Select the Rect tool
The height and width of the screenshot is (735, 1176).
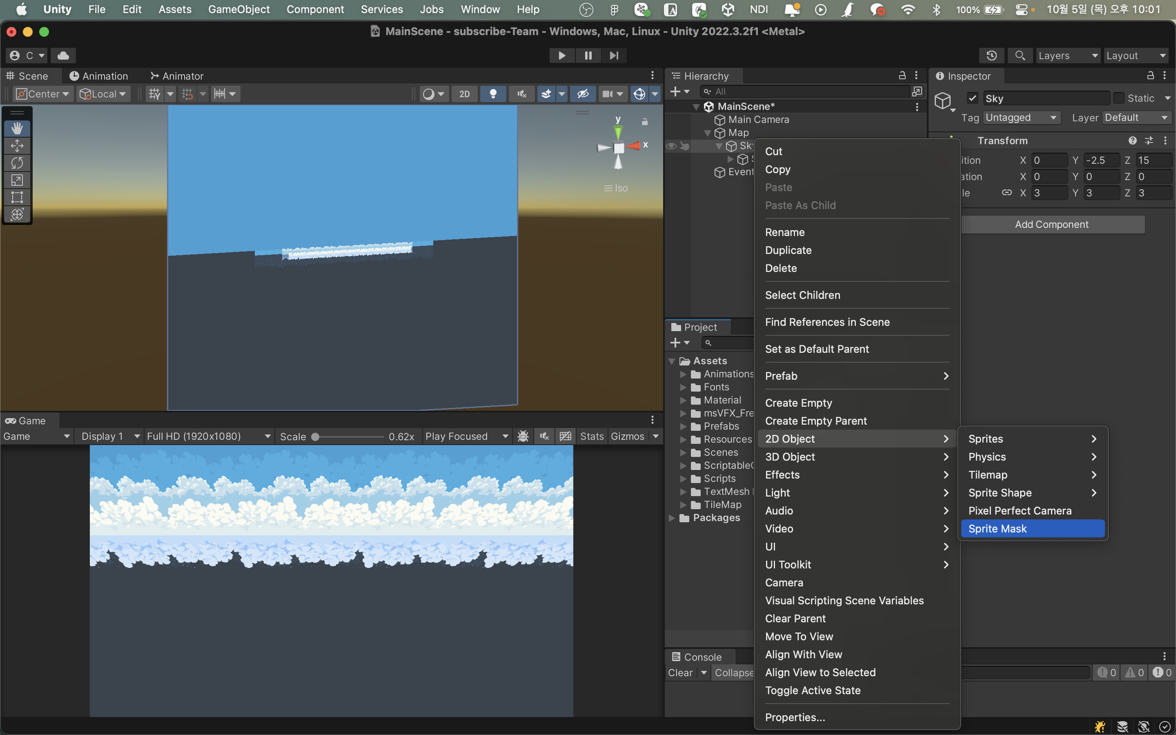coord(17,197)
